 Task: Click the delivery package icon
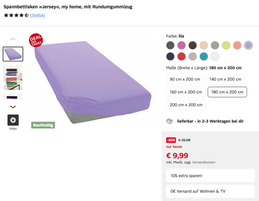coord(169,121)
